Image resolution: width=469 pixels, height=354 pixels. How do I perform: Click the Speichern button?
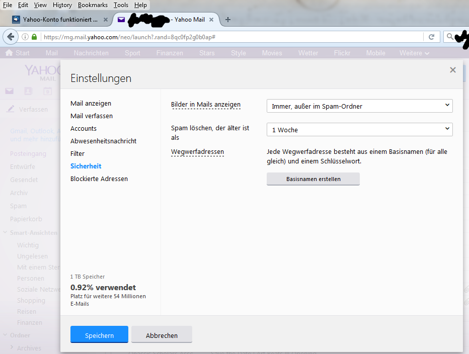coord(99,334)
